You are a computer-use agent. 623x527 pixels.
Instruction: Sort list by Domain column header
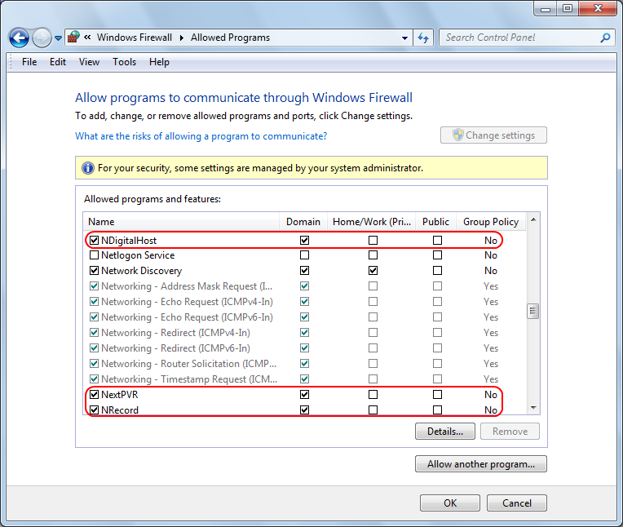point(303,221)
